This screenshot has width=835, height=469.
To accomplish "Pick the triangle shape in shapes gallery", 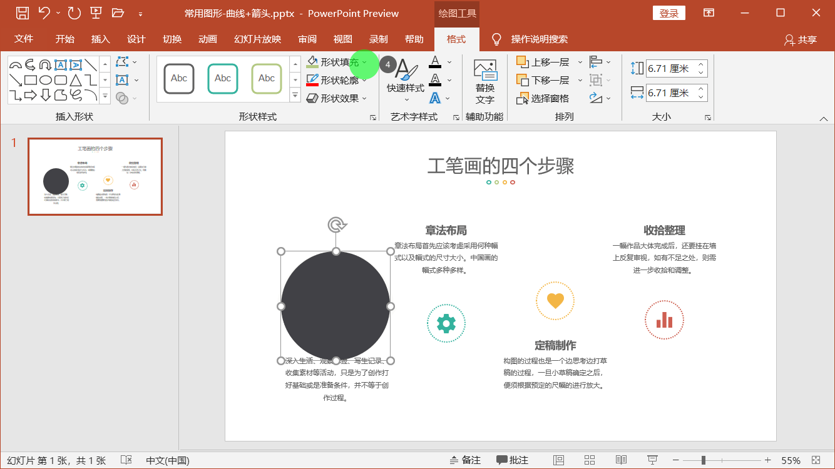I will pyautogui.click(x=76, y=80).
